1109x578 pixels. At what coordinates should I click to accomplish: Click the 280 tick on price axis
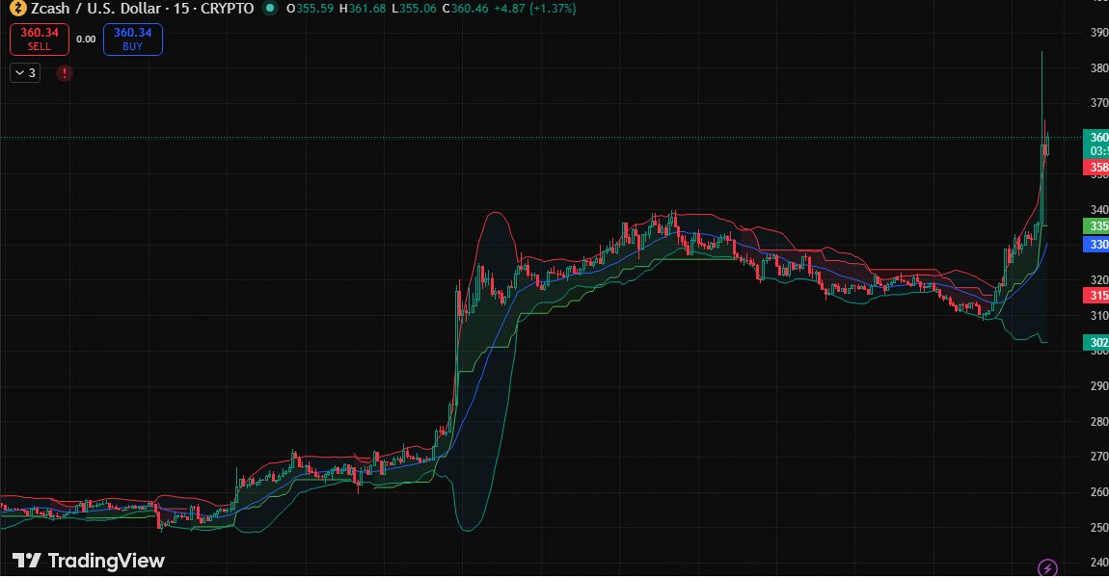click(1099, 422)
